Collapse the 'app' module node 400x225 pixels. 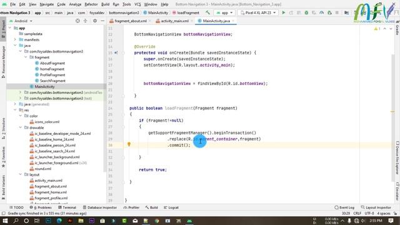click(10, 27)
